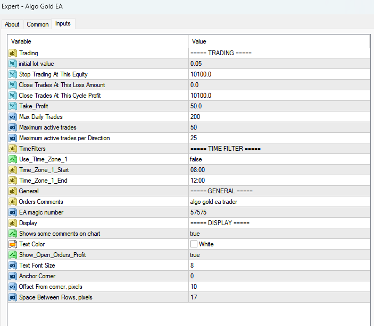Click the white Text Color swatch
374x326 pixels.
(194, 244)
